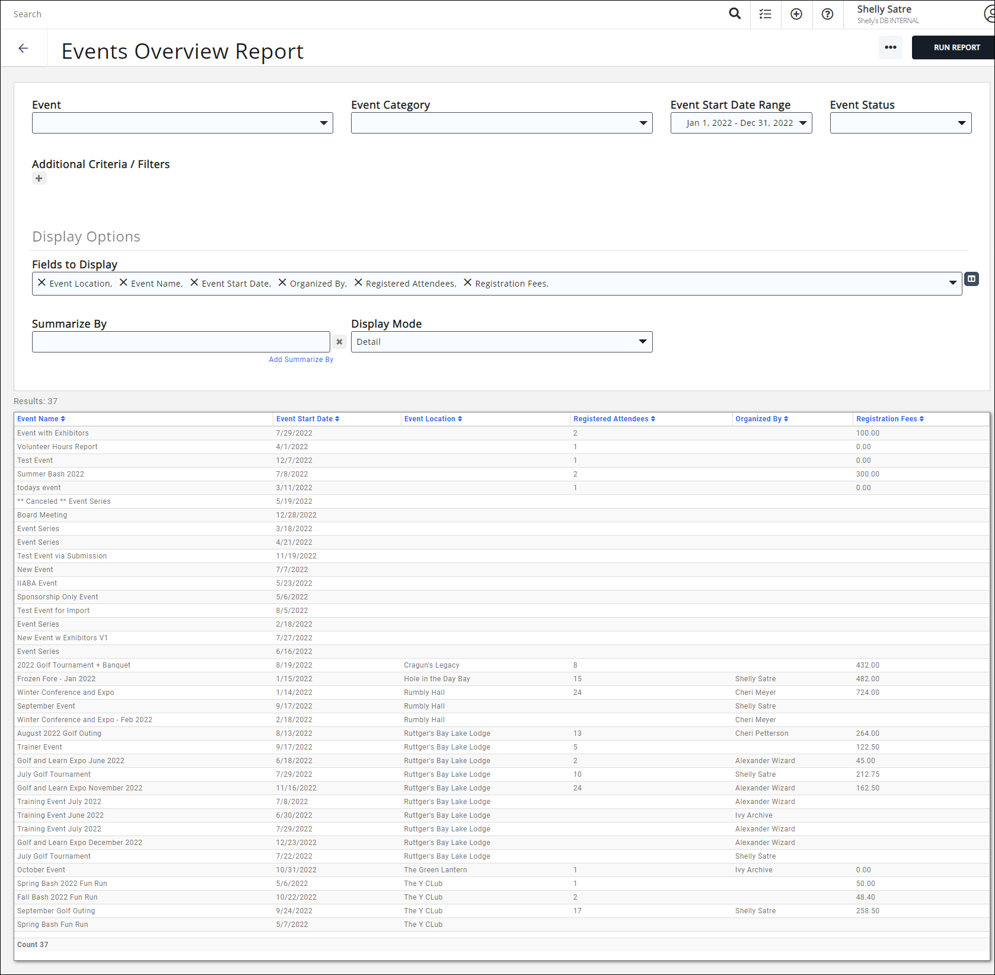Remove Organized By from displayed fields

[x=282, y=283]
